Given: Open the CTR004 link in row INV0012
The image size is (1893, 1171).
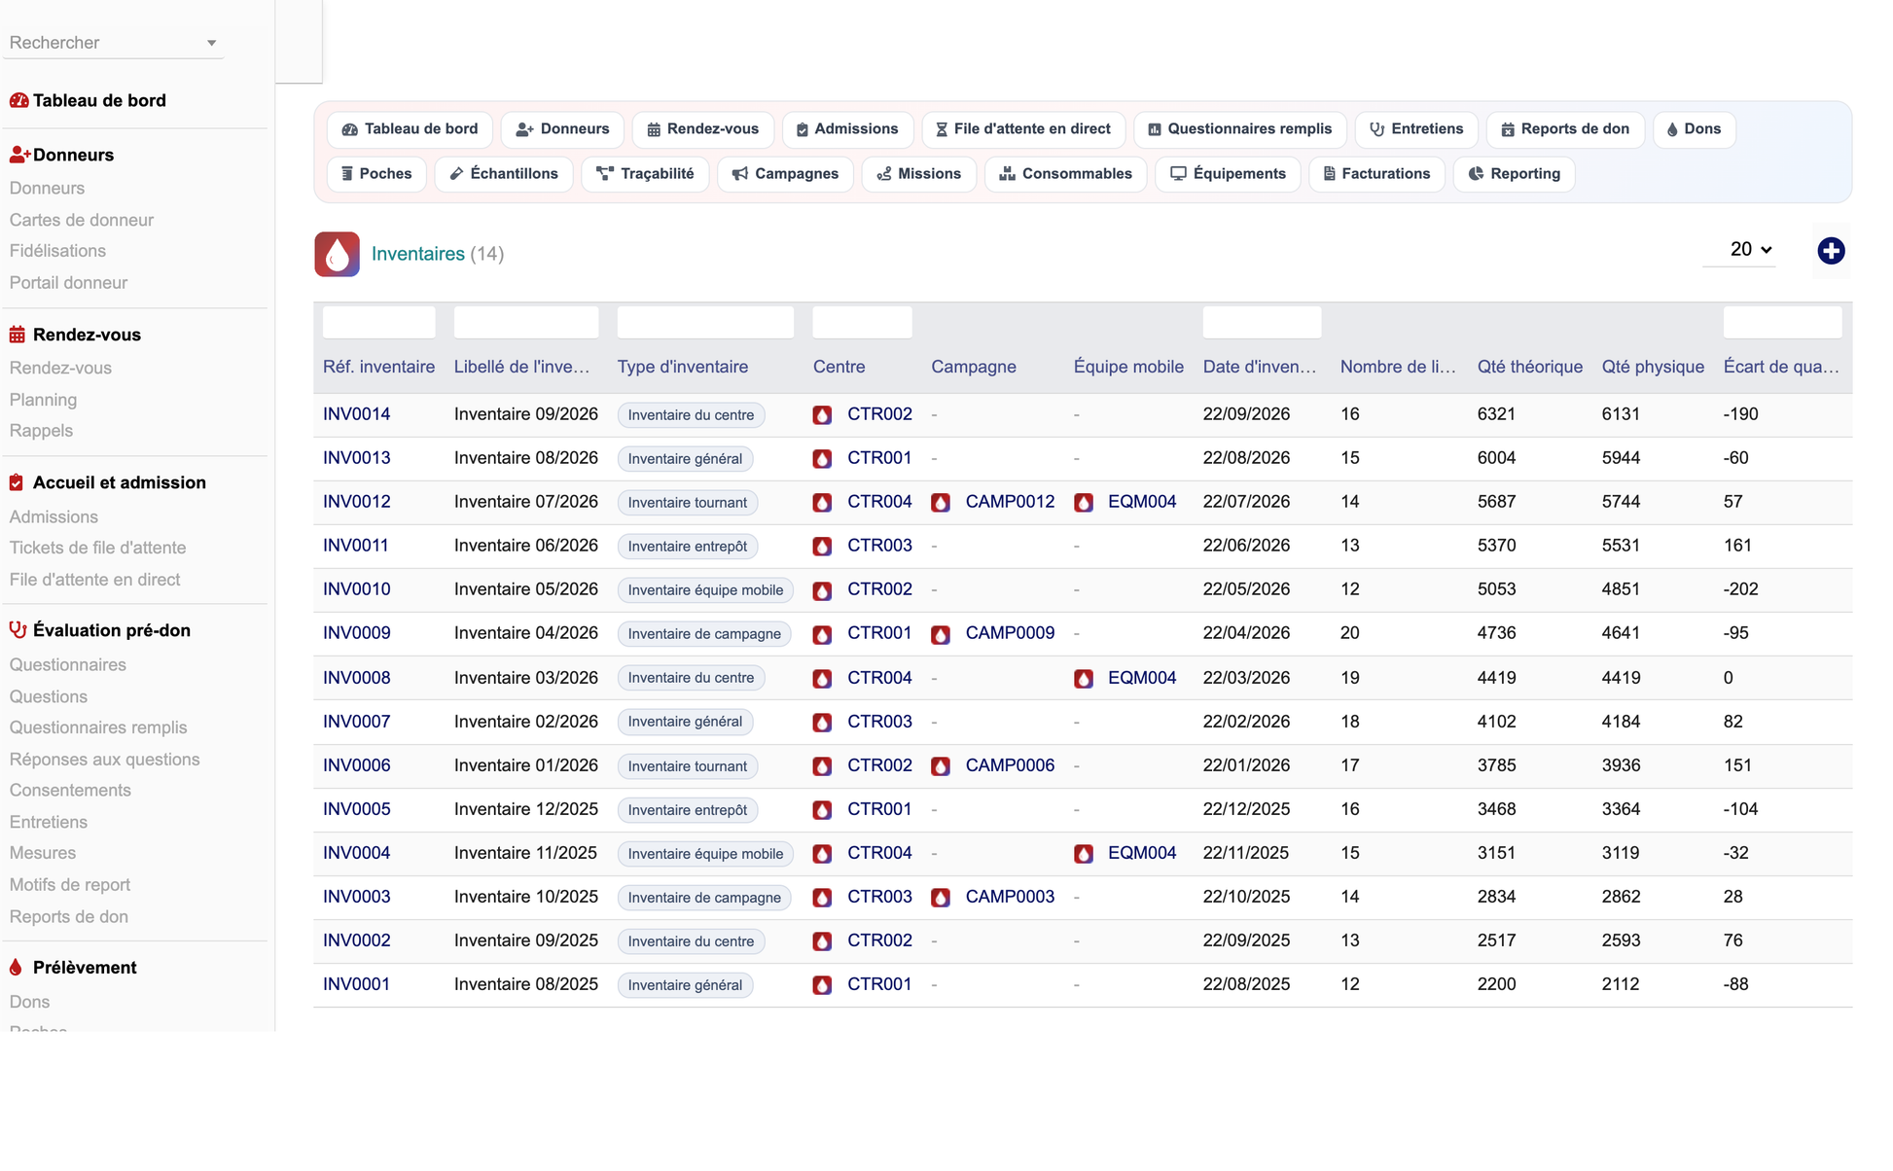Looking at the screenshot, I should click(x=879, y=502).
